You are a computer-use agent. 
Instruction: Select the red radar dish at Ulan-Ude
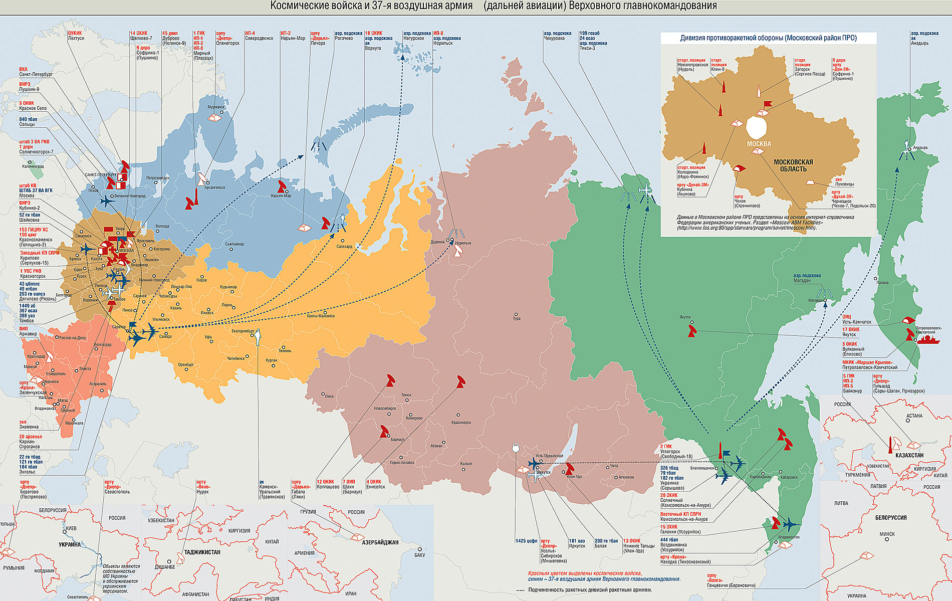coord(569,469)
